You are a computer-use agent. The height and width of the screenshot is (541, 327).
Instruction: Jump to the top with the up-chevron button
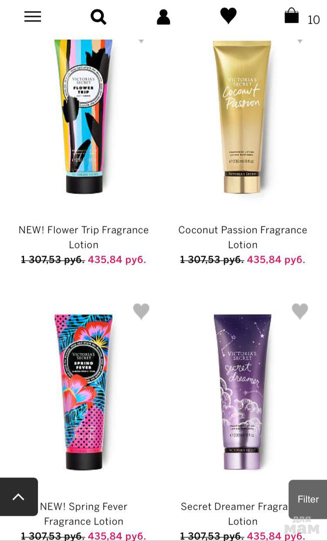19,497
